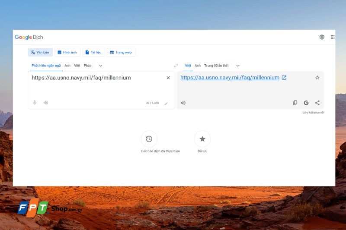Start voice input with microphone icon

coord(35,103)
